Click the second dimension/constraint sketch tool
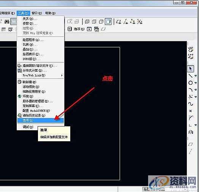Viewport: 199px width, 192px height. point(191,56)
